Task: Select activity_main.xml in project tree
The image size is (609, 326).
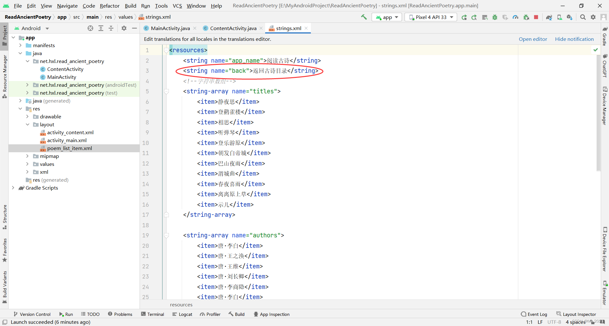Action: pos(67,140)
